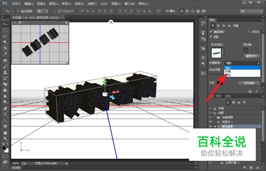Choose 缩放 in texture mapping list
The height and width of the screenshot is (171, 266).
242,68
